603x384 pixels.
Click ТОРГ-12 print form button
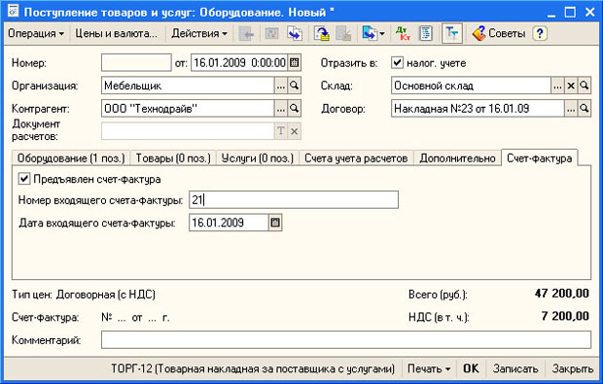click(253, 368)
